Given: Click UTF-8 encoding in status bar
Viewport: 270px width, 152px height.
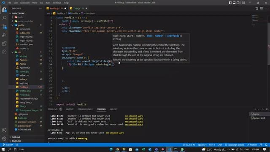Looking at the screenshot, I should (212, 145).
